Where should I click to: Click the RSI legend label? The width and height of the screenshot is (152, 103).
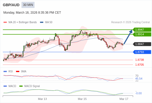11,72
